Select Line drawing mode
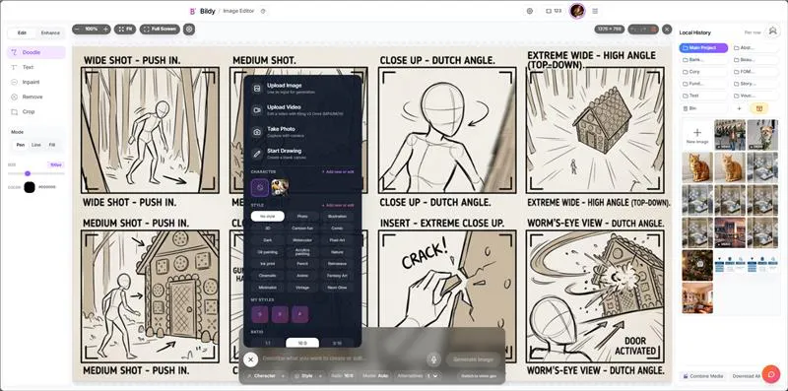Screen dimensions: 788x391 tap(36, 145)
